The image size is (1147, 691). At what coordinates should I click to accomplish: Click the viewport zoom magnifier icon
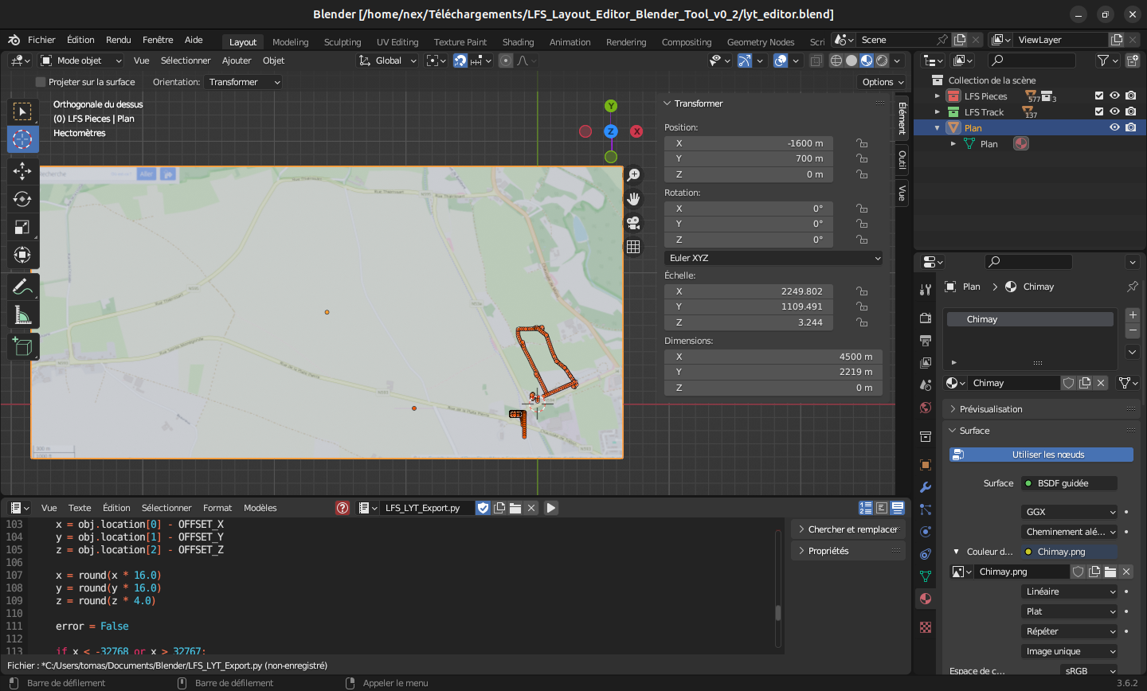tap(633, 175)
